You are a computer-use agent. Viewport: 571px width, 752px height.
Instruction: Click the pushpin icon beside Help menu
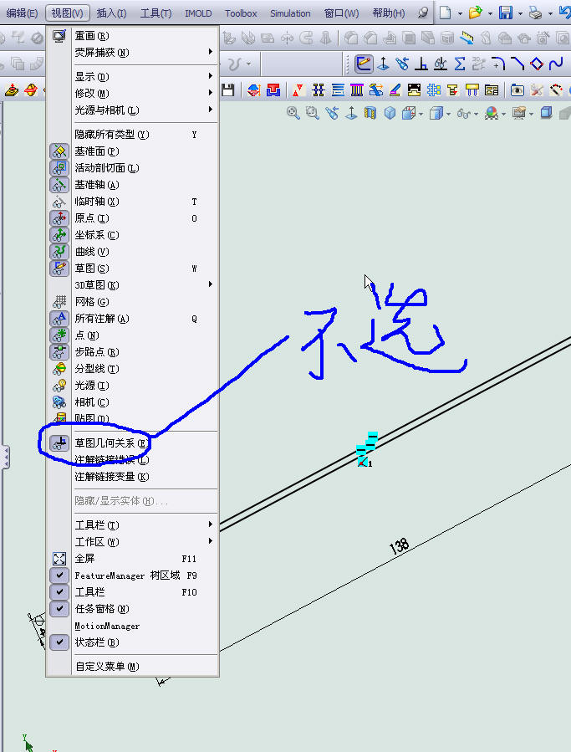click(422, 13)
